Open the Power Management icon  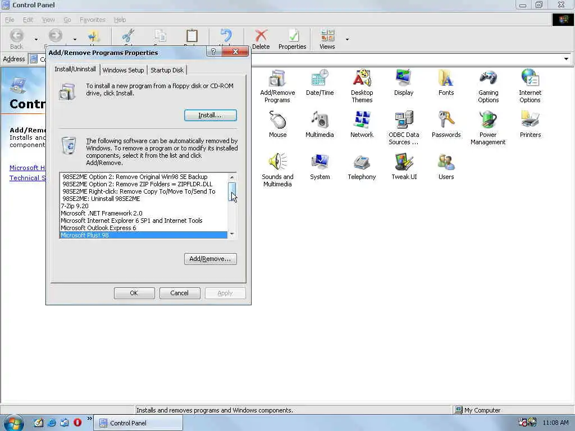488,129
